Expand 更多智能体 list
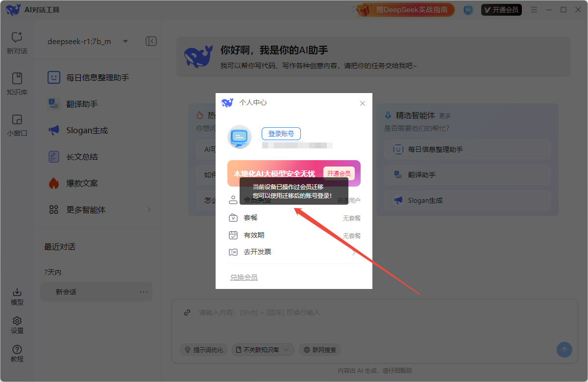588x382 pixels. point(85,210)
